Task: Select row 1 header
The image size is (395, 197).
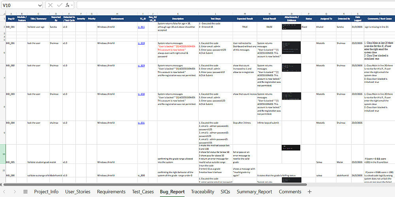Action: coord(4,19)
